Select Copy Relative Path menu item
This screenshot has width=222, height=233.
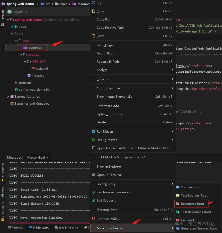coord(133,27)
